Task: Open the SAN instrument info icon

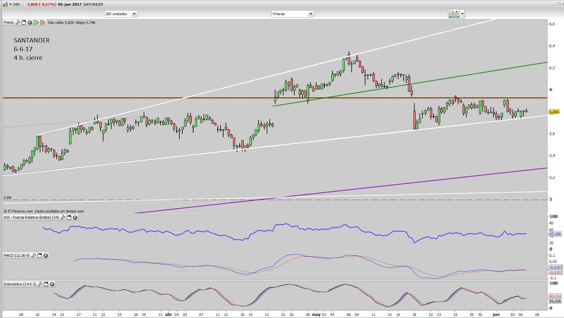Action: pyautogui.click(x=24, y=4)
